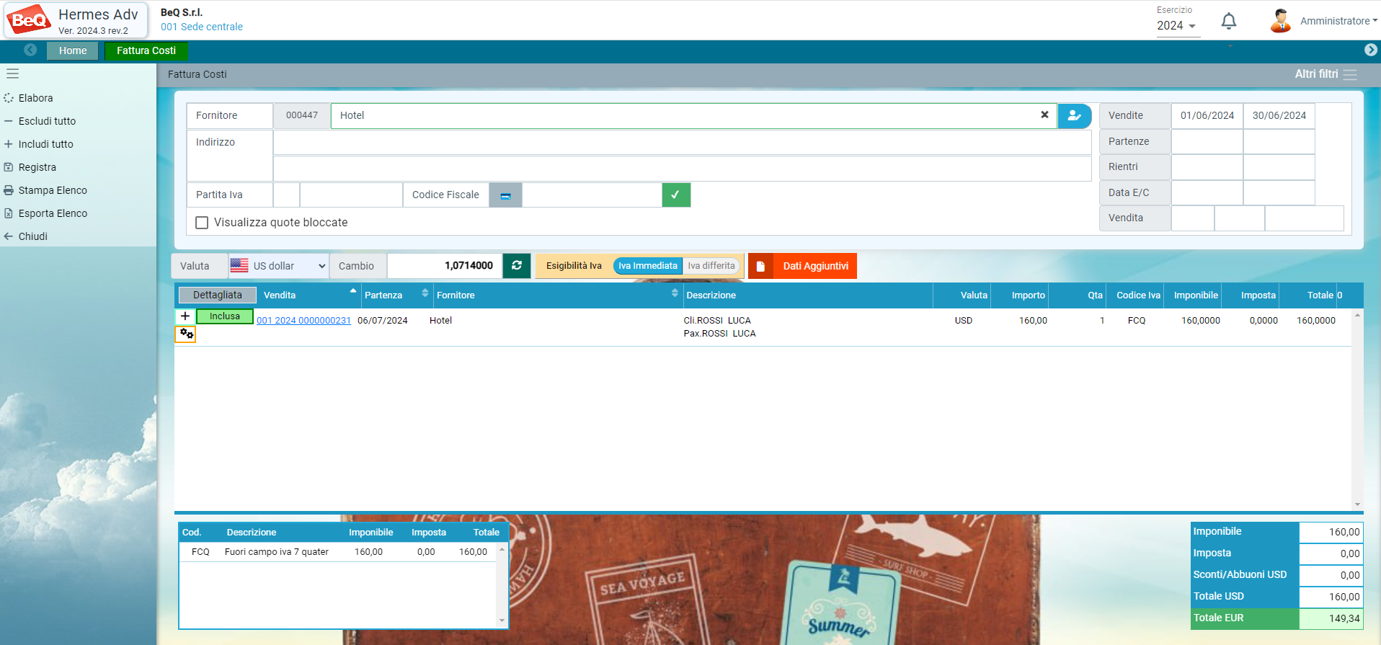This screenshot has width=1381, height=645.
Task: Click the Vendite end date 30/06/2024
Action: (x=1279, y=115)
